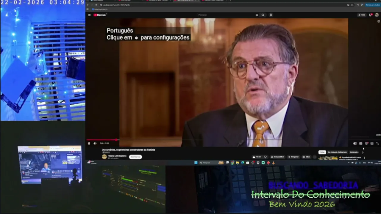Open VLC cone icon in taskbar
Screen dimensions: 381x214
pyautogui.click(x=273, y=163)
